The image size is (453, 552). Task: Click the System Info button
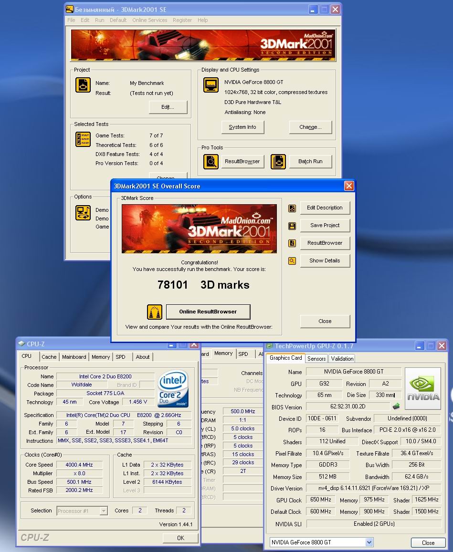(x=242, y=127)
